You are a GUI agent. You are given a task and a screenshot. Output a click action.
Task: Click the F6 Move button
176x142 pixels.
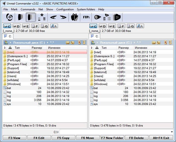click(88, 138)
